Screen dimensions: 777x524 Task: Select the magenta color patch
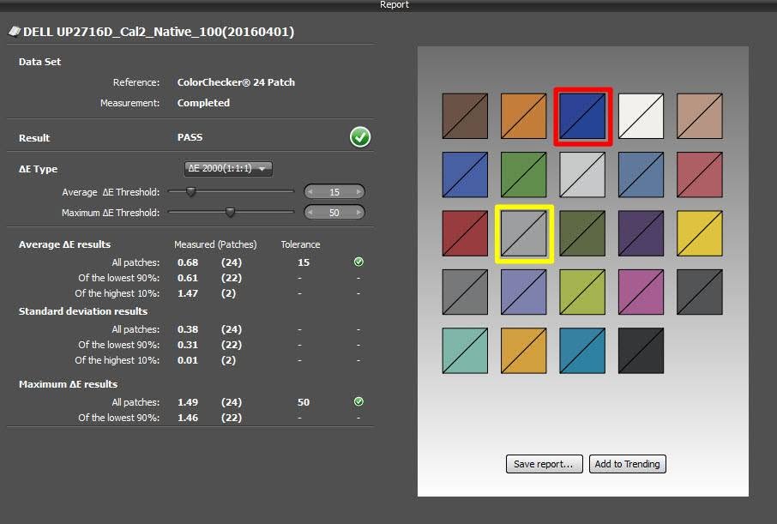[x=641, y=292]
